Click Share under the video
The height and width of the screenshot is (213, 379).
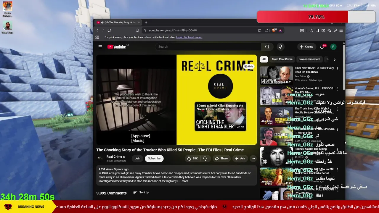[221, 159]
